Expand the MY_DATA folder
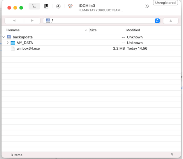This screenshot has width=183, height=159. point(8,43)
